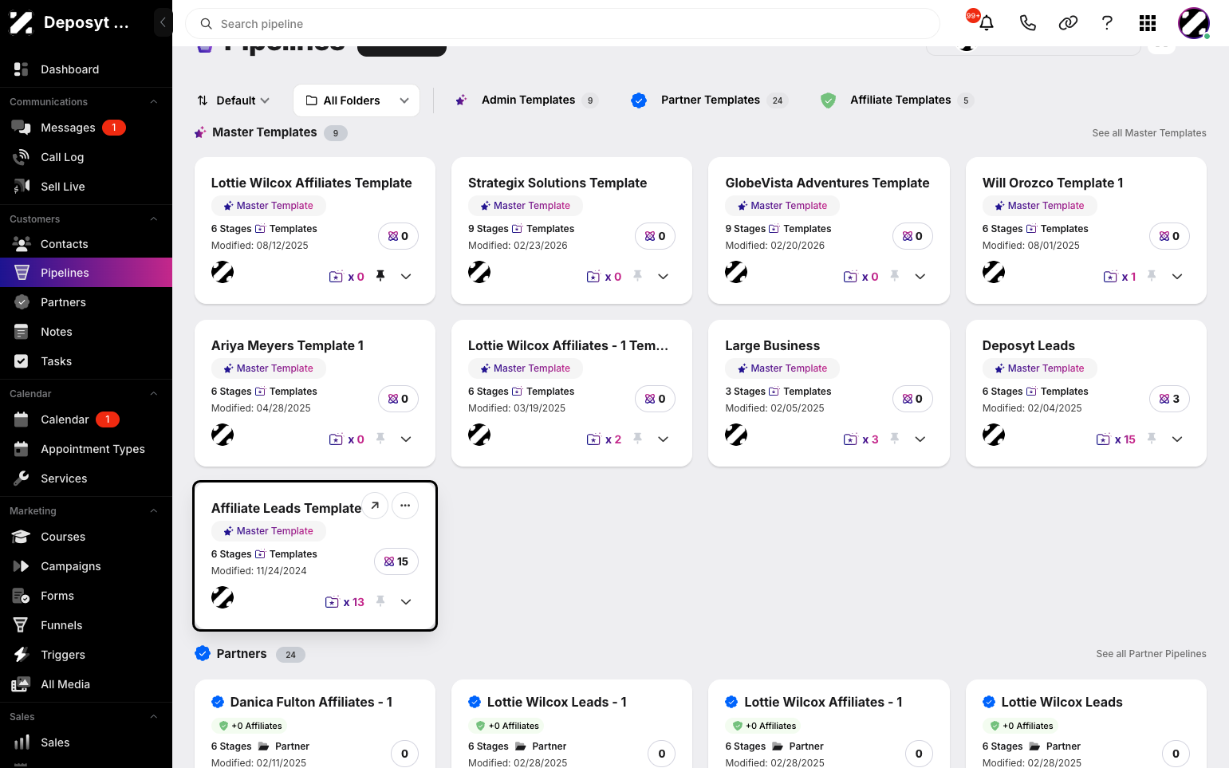1229x768 pixels.
Task: Unpin Lottie Wilcox Affiliates Template card
Action: 380,276
